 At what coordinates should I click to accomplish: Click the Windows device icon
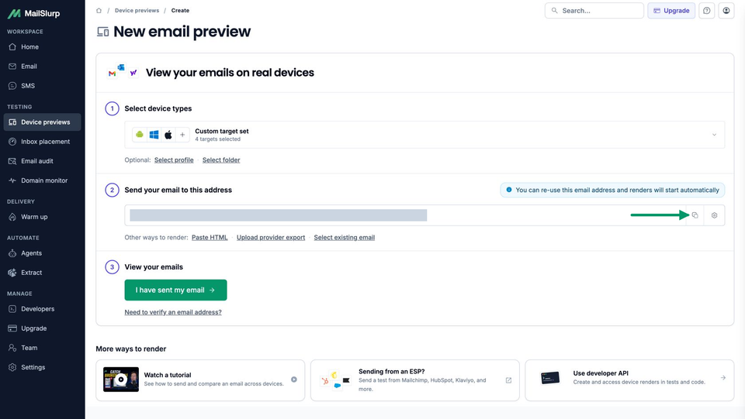(x=154, y=135)
